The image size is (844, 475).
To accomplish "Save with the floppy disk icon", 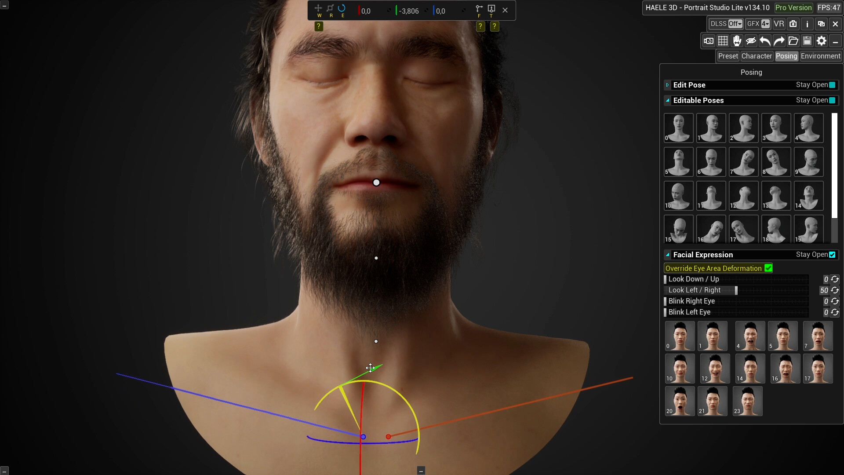I will pyautogui.click(x=807, y=41).
